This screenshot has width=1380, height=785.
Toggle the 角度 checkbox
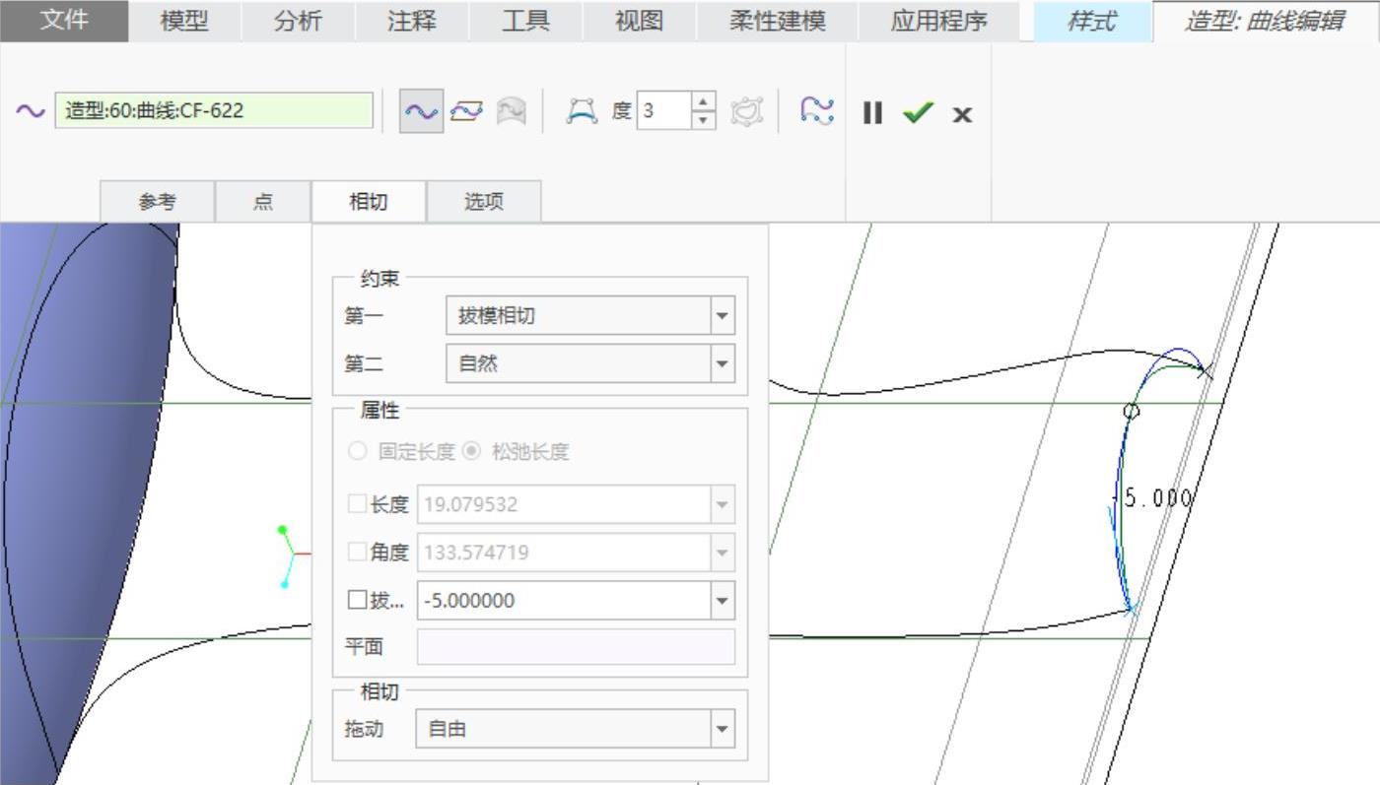(357, 553)
